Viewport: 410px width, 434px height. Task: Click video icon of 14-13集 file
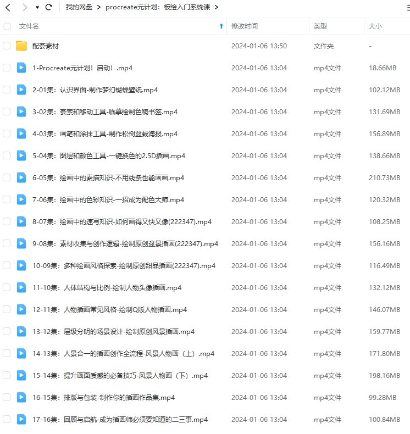(21, 353)
